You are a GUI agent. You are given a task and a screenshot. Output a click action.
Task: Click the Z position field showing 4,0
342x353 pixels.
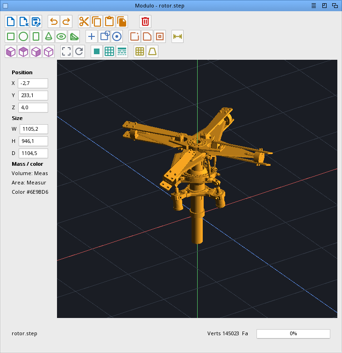(33, 107)
